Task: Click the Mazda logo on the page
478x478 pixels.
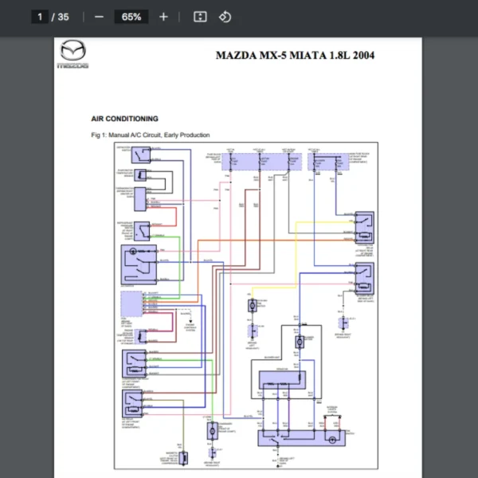Action: tap(72, 54)
